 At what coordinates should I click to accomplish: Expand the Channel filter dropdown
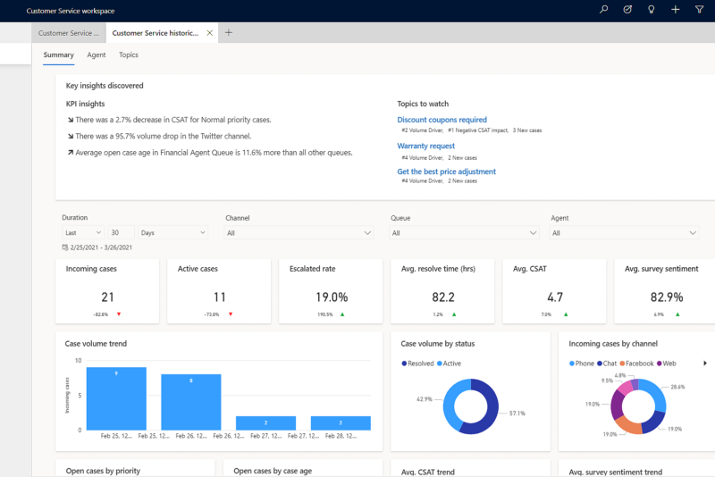pos(299,233)
